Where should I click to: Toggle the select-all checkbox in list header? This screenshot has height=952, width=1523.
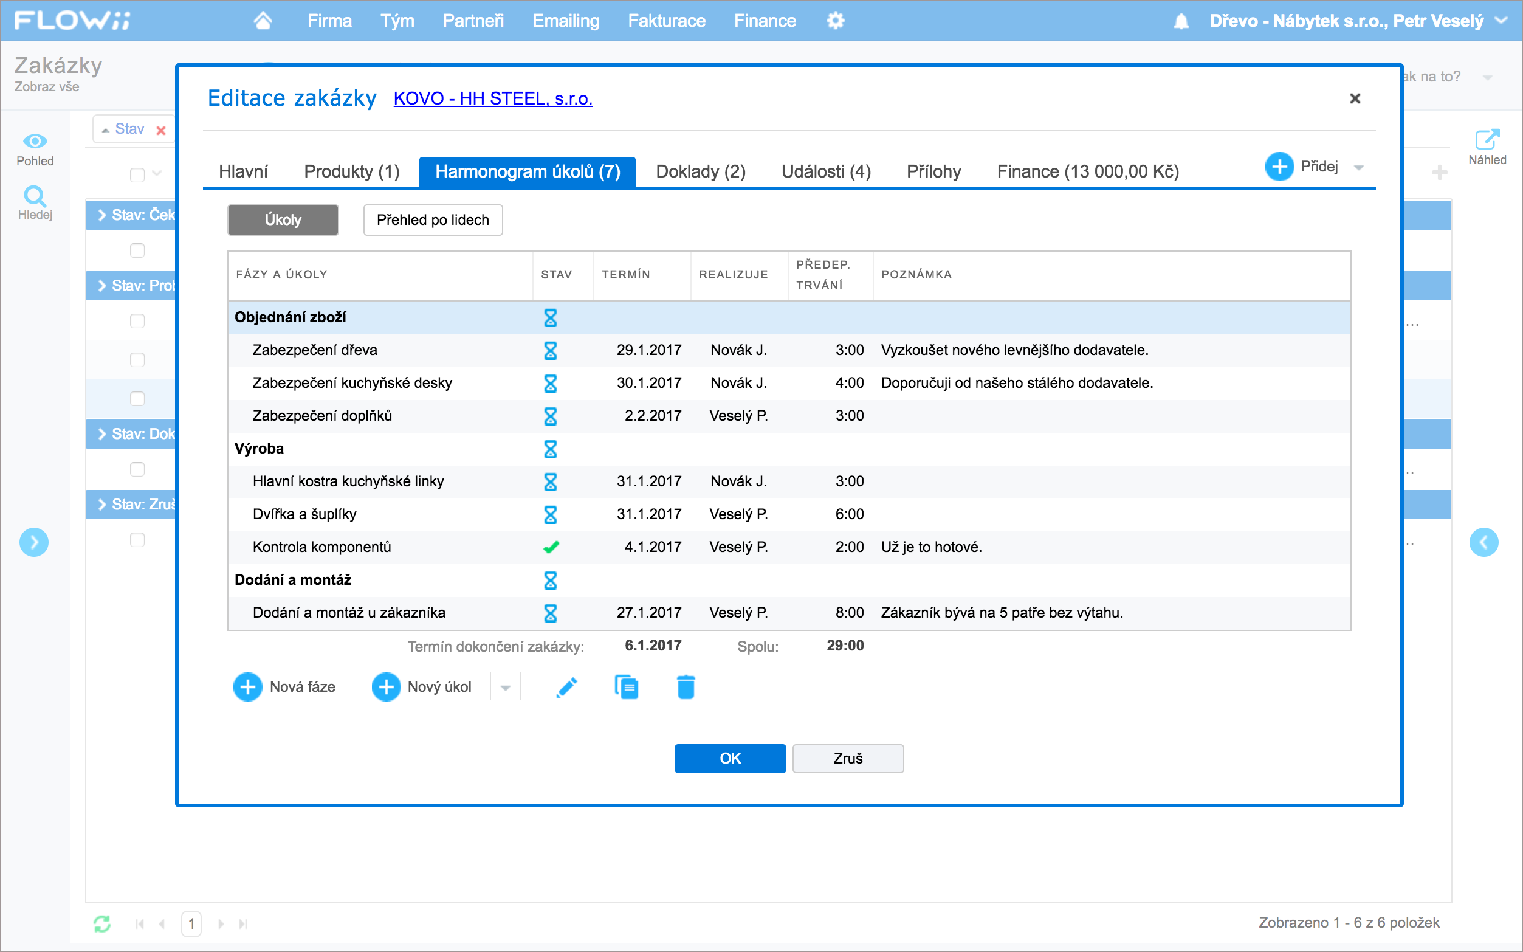[x=137, y=174]
